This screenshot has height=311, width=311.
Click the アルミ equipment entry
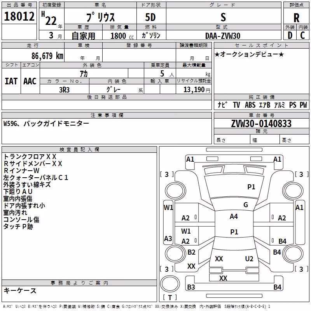pyautogui.click(x=280, y=105)
